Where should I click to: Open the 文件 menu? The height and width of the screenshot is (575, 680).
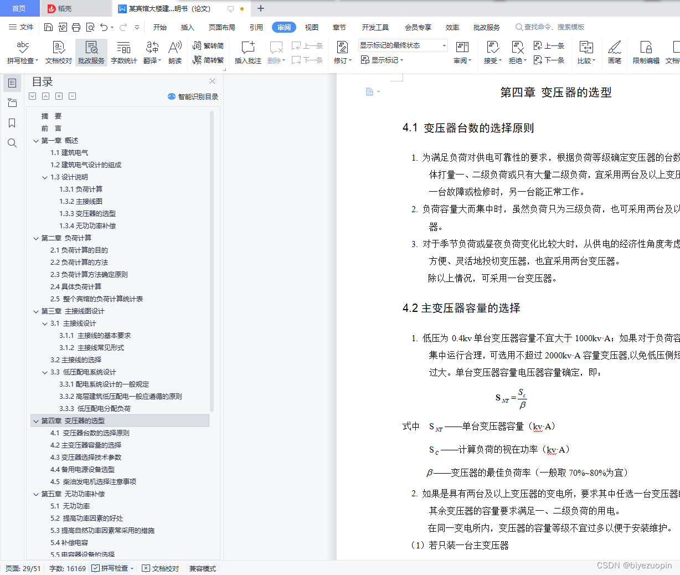pos(21,27)
